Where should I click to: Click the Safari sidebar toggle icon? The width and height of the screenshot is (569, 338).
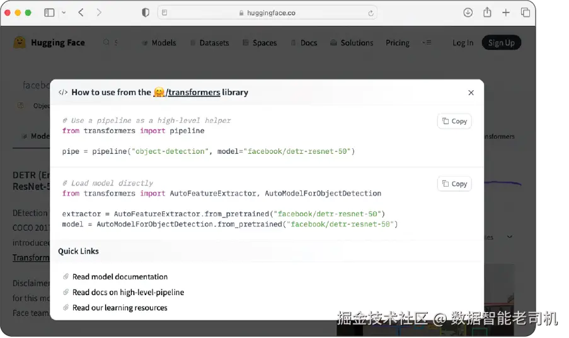point(49,13)
